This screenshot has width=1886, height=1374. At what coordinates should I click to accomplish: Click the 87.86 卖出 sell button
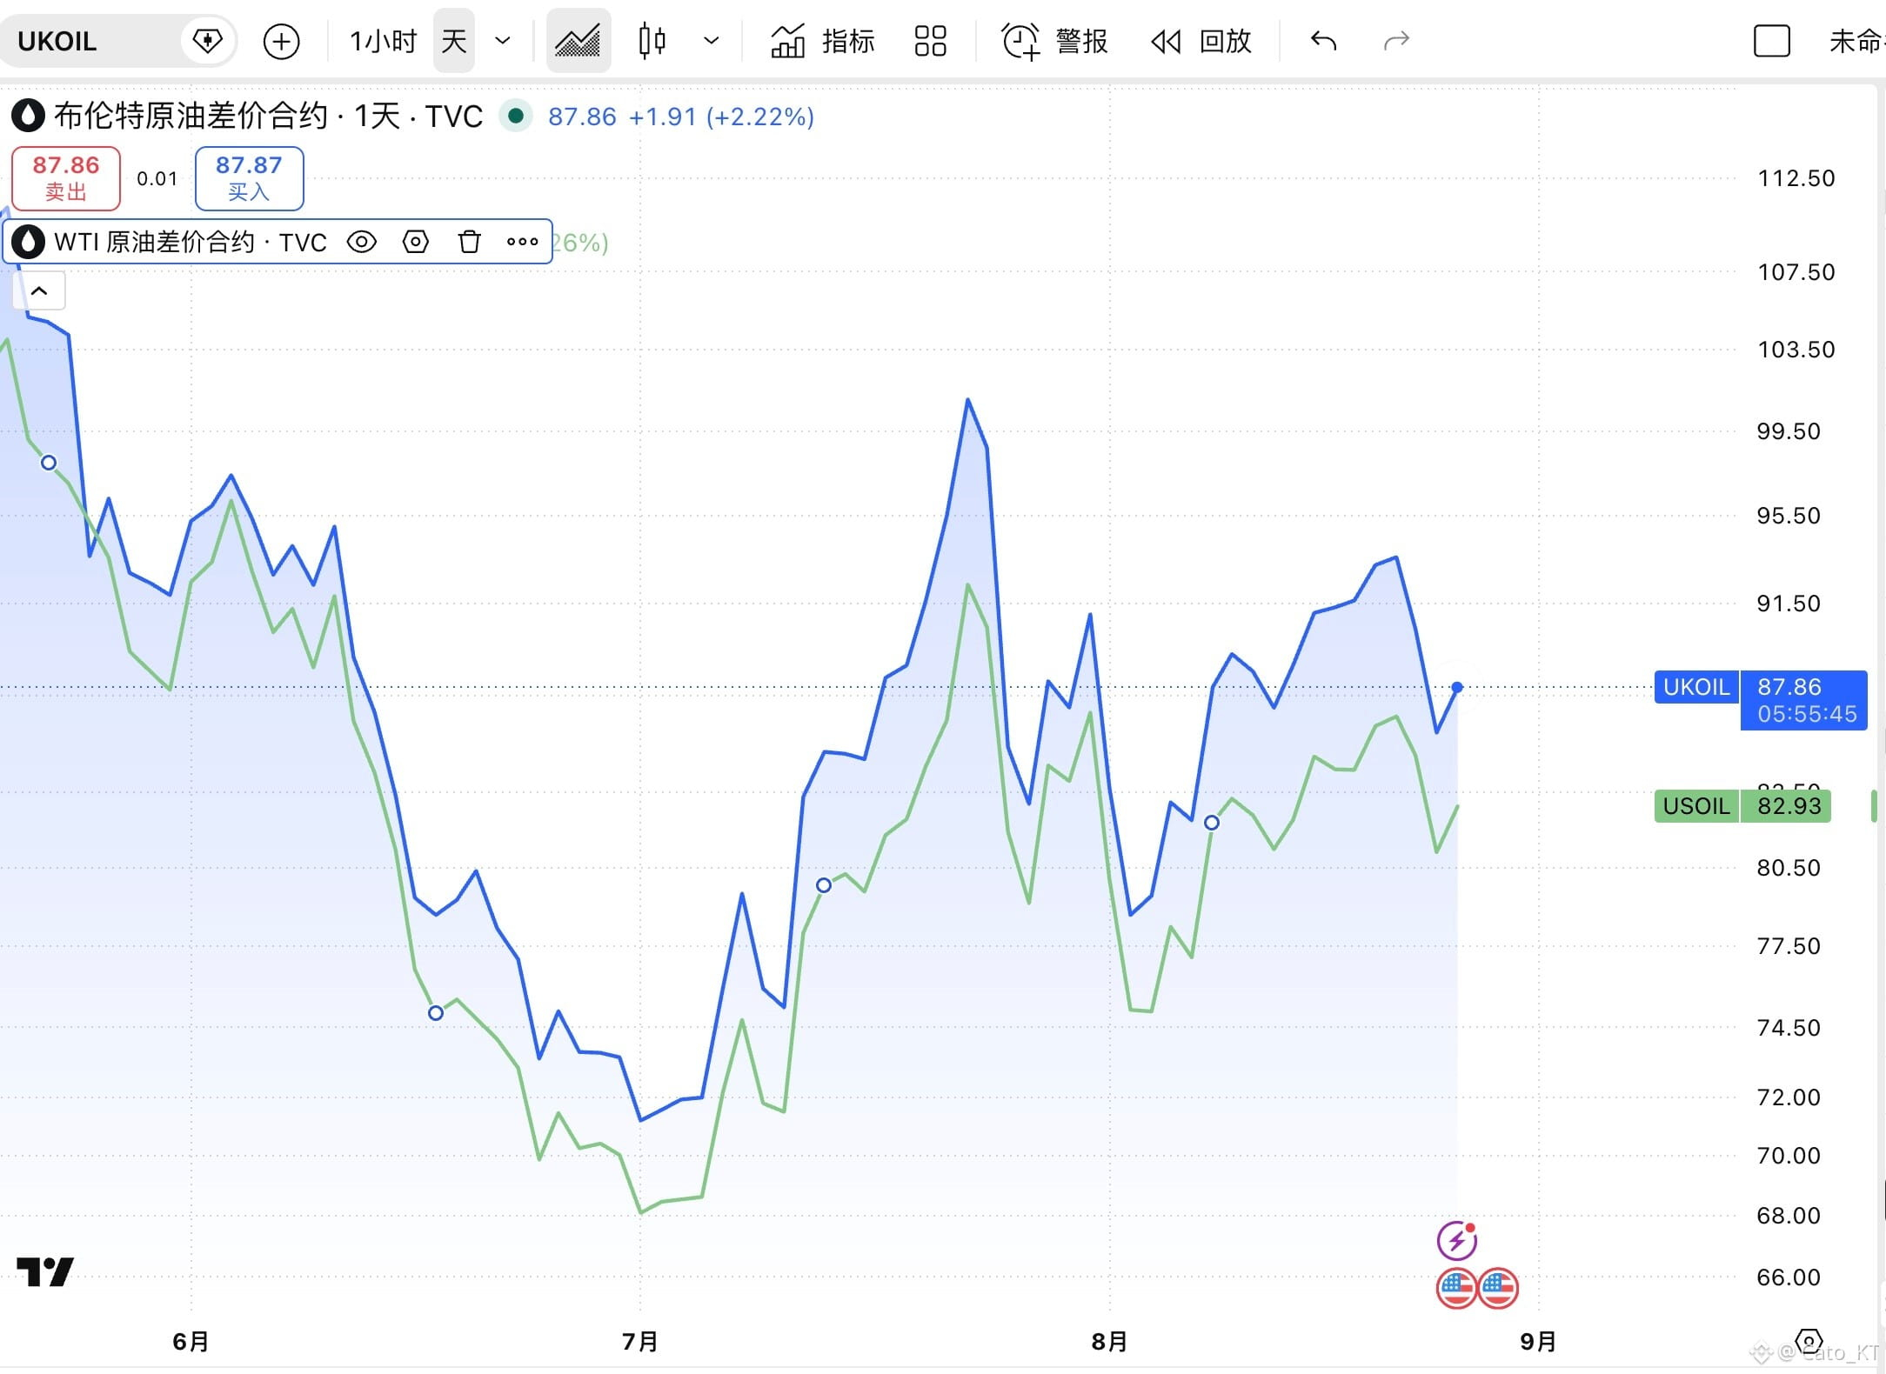66,178
